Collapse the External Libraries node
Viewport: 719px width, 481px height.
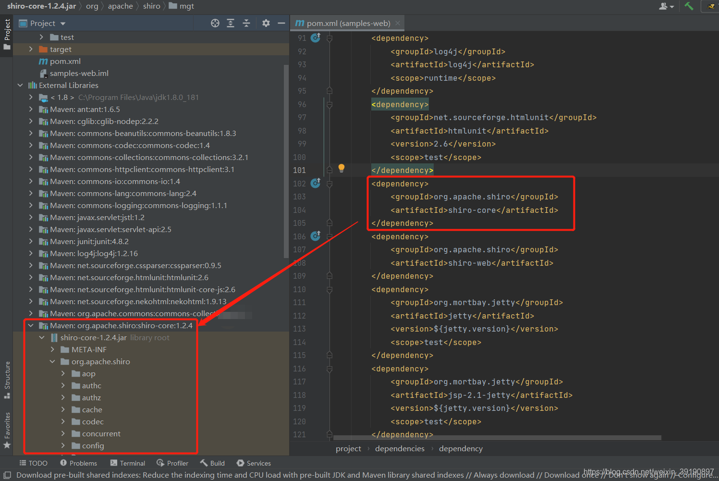pyautogui.click(x=20, y=85)
